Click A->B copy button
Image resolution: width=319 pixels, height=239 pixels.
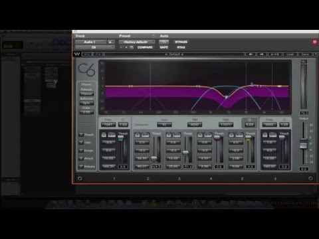[x=275, y=54]
